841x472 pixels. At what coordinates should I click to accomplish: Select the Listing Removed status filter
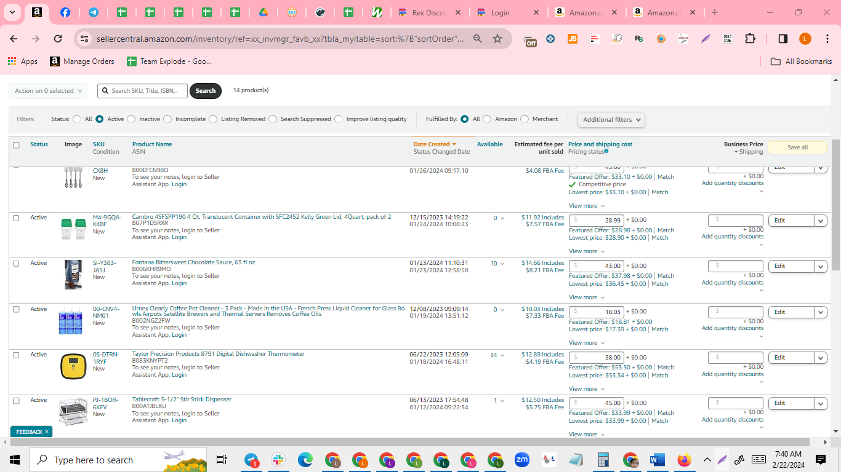(x=213, y=119)
